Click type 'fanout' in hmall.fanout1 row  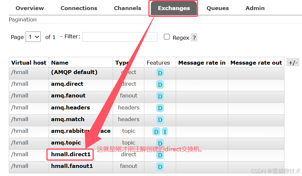129,166
